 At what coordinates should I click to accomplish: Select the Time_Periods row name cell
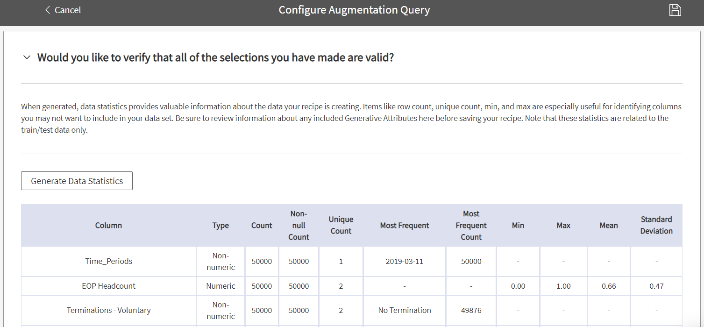click(x=108, y=261)
